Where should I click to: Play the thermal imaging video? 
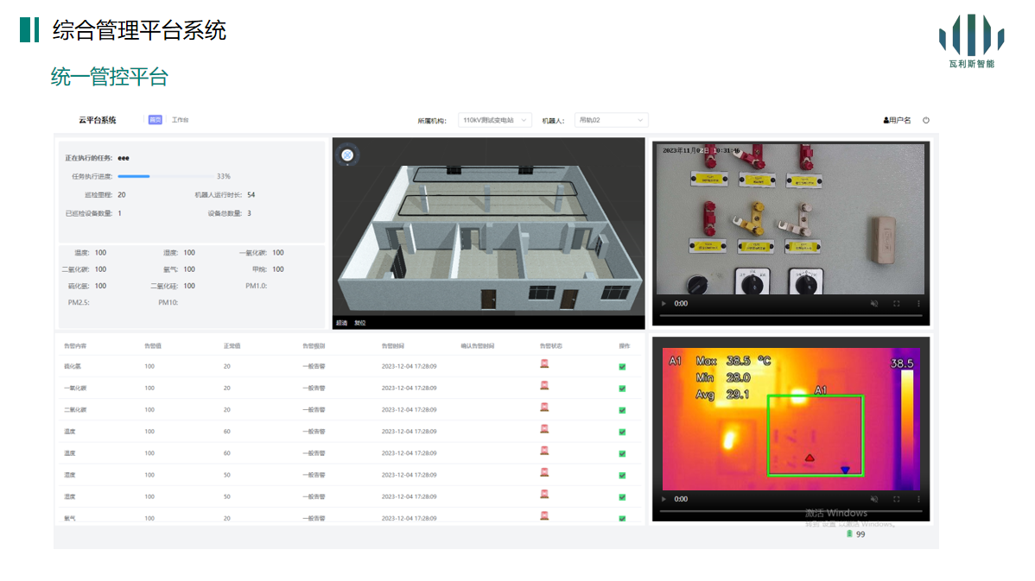[664, 499]
